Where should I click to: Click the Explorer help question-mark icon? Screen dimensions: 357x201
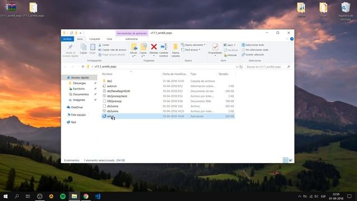click(292, 39)
